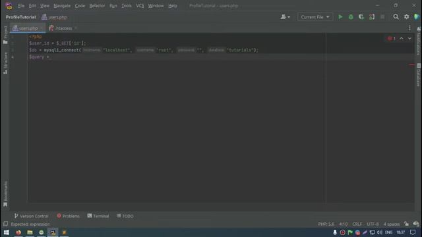Open the File menu
Screen dimensions: 422x237
(21, 6)
